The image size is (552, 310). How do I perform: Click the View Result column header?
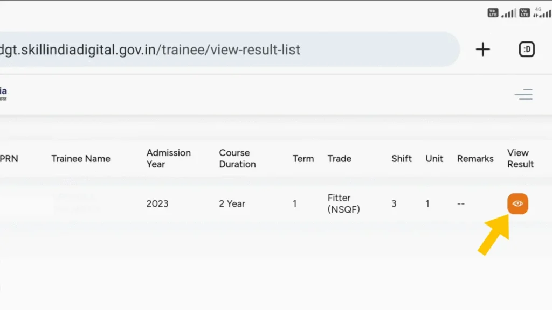(520, 158)
